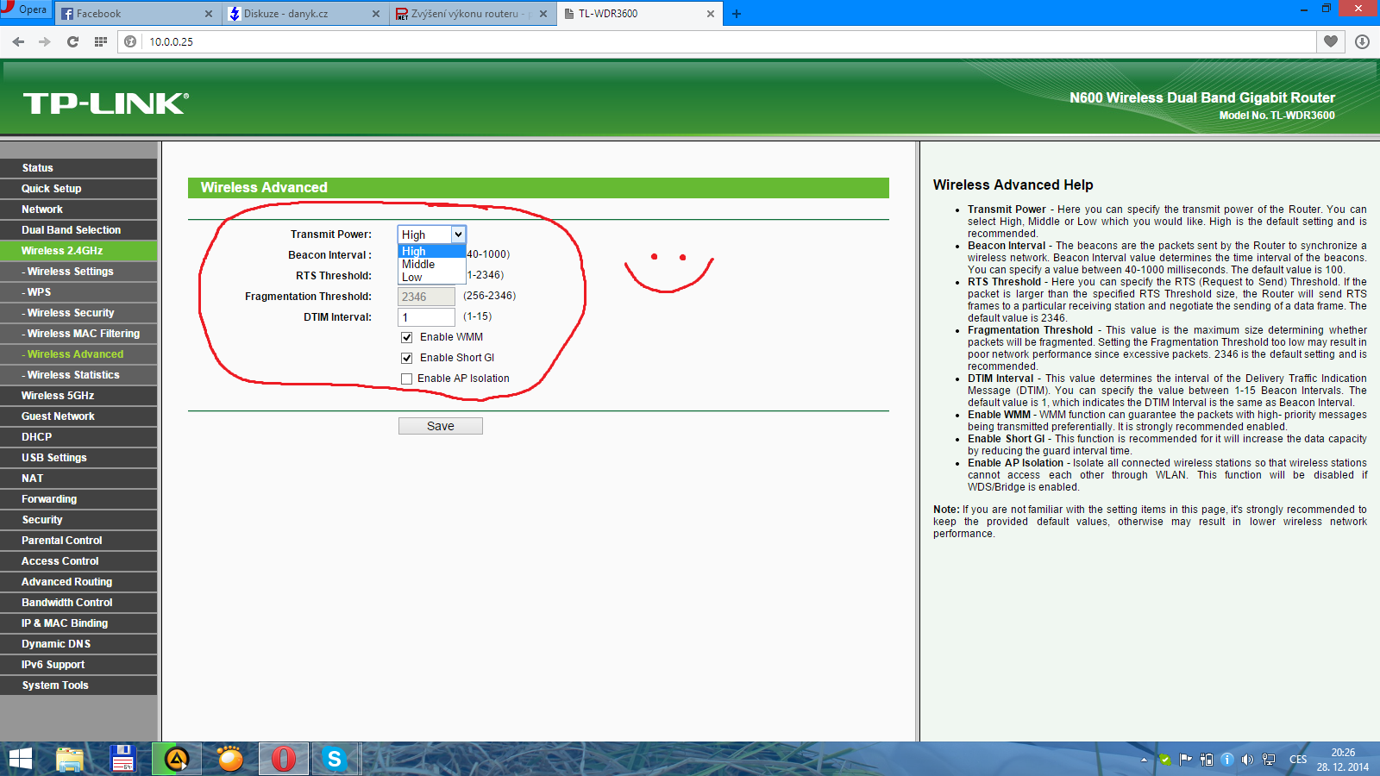Click the battery power tray icon
Screen dimensions: 1380x776
click(x=1207, y=760)
